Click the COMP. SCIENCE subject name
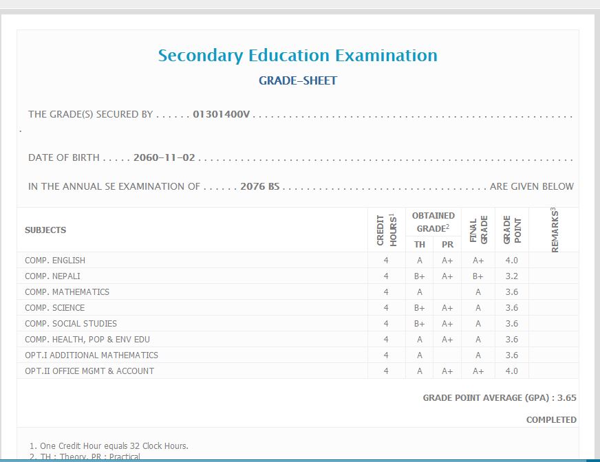This screenshot has width=600, height=462. tap(55, 308)
